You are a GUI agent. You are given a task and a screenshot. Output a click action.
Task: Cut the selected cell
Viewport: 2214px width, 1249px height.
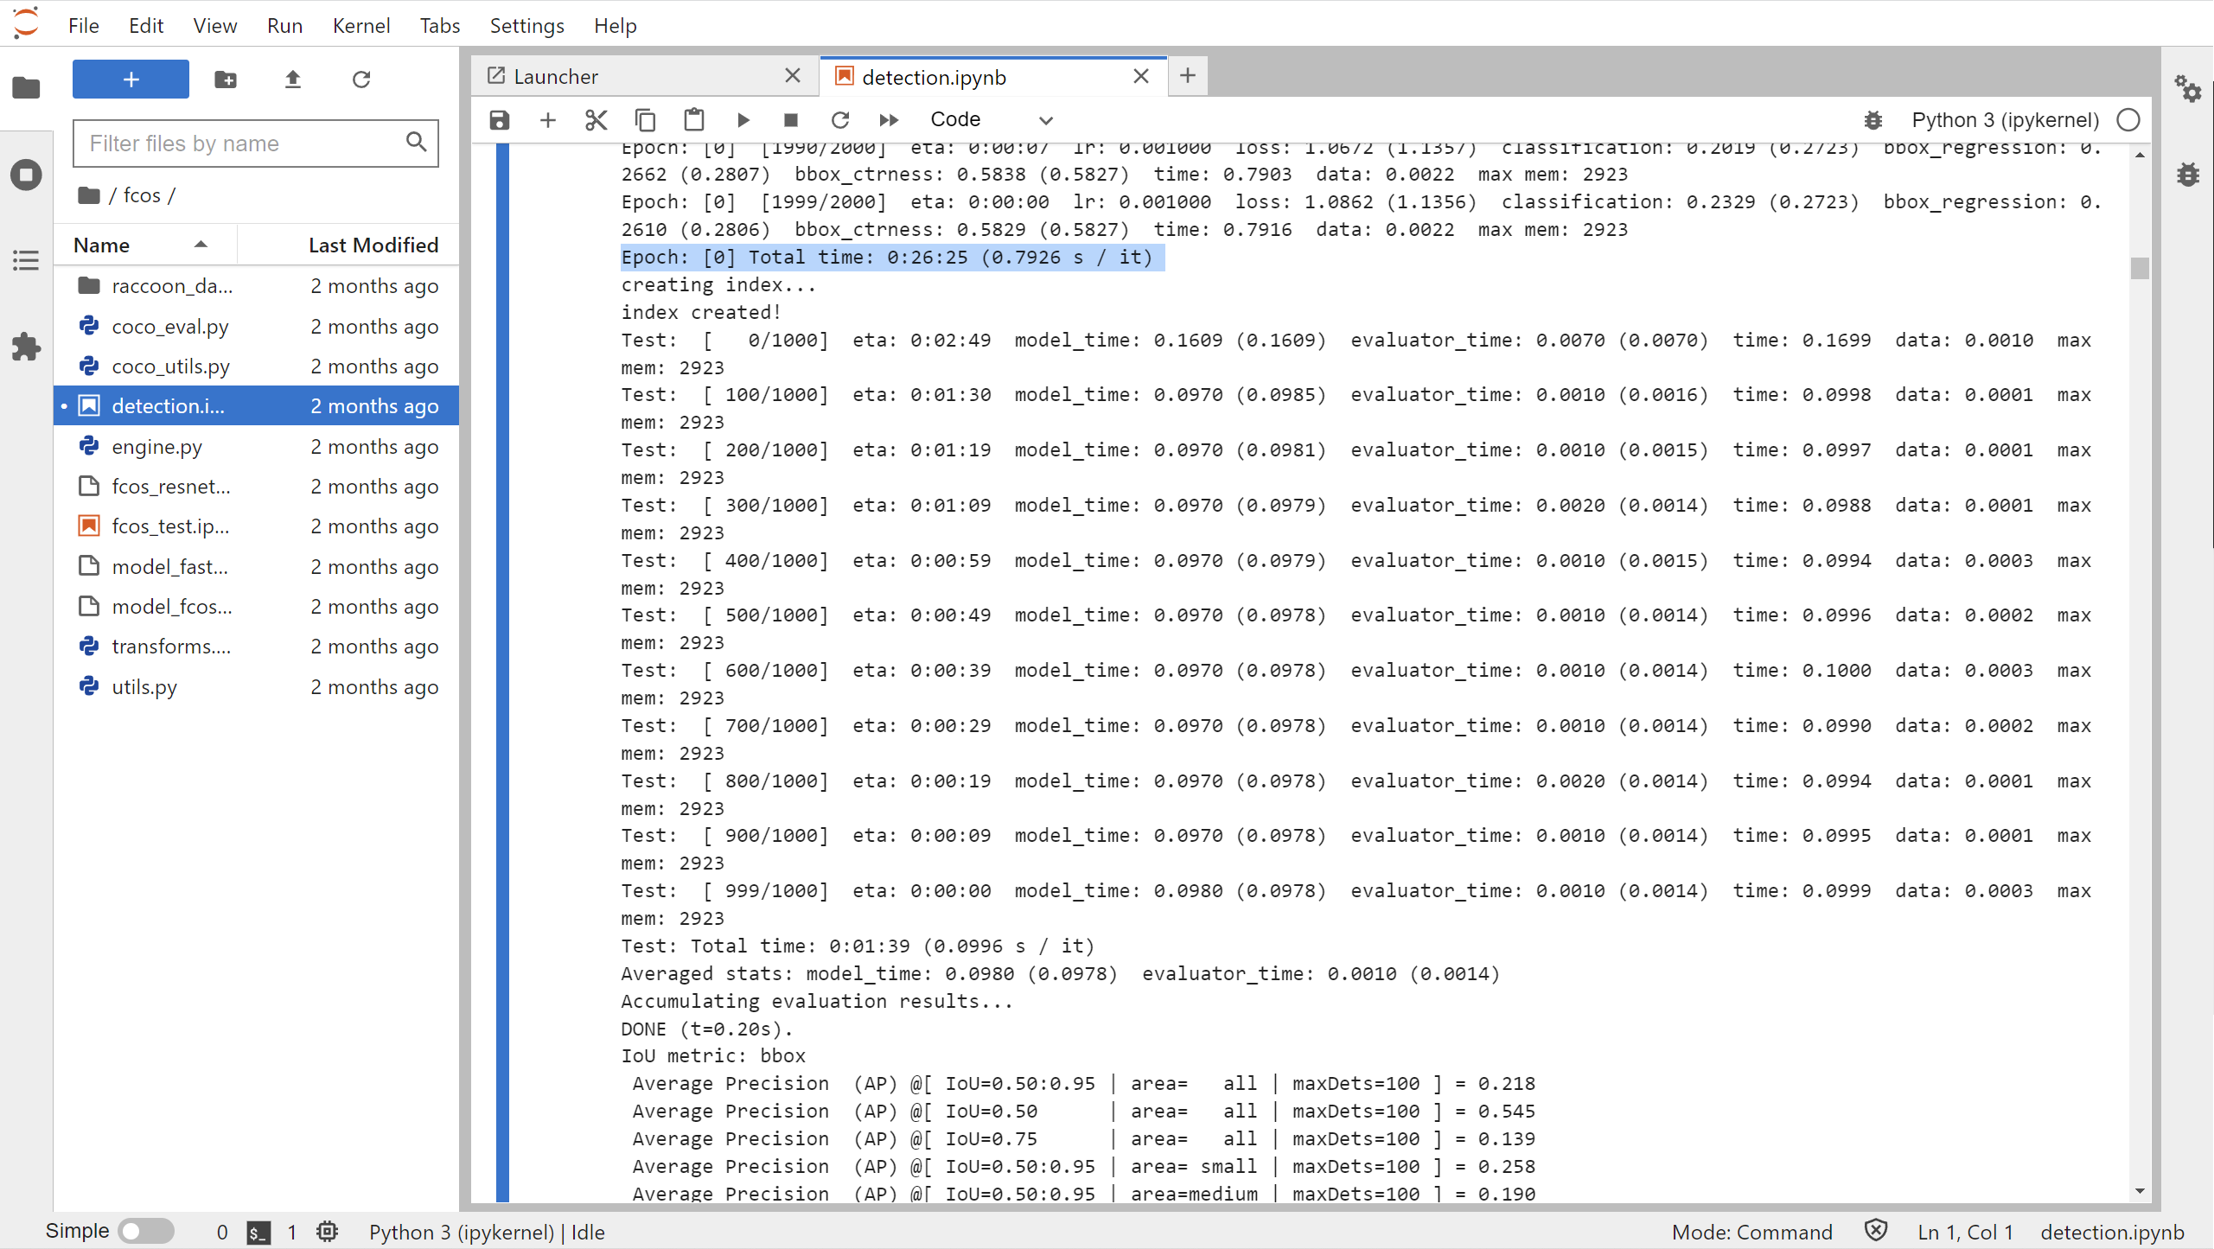[x=597, y=119]
